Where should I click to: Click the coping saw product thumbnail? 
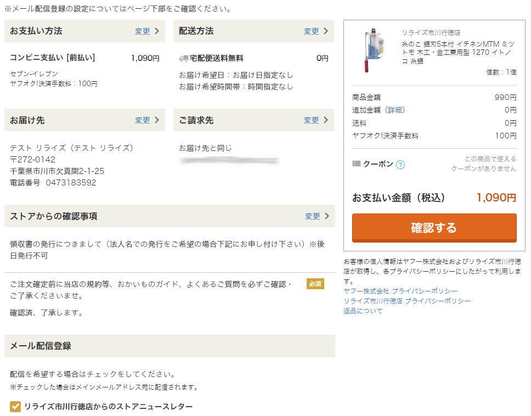pyautogui.click(x=371, y=50)
